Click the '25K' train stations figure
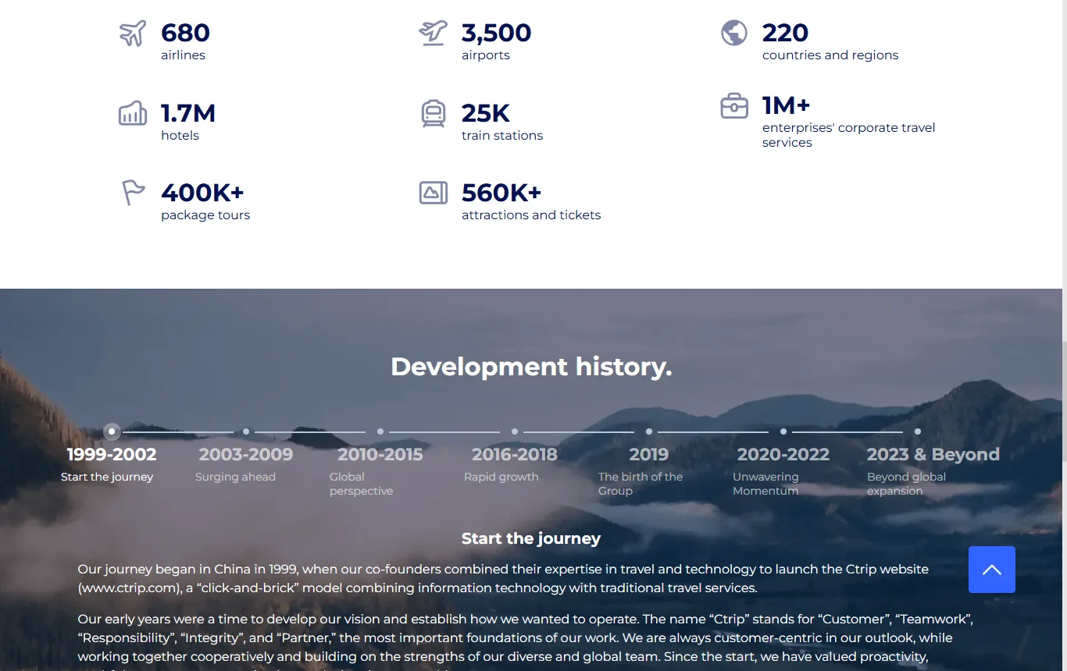The image size is (1067, 671). [x=486, y=113]
